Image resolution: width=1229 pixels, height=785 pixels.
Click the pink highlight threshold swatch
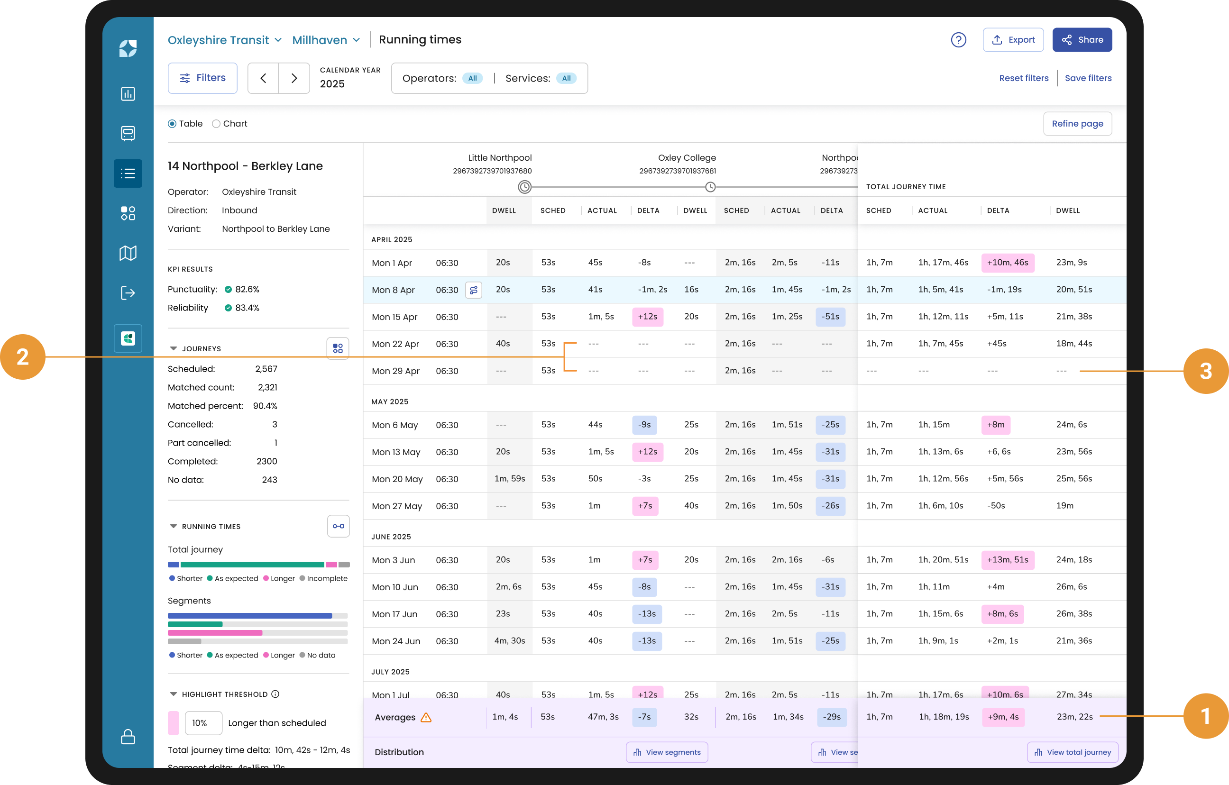[174, 723]
